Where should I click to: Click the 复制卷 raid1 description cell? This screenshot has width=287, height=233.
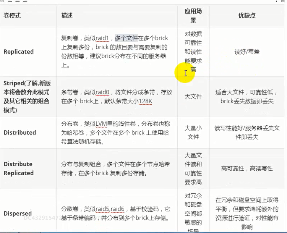coord(117,52)
